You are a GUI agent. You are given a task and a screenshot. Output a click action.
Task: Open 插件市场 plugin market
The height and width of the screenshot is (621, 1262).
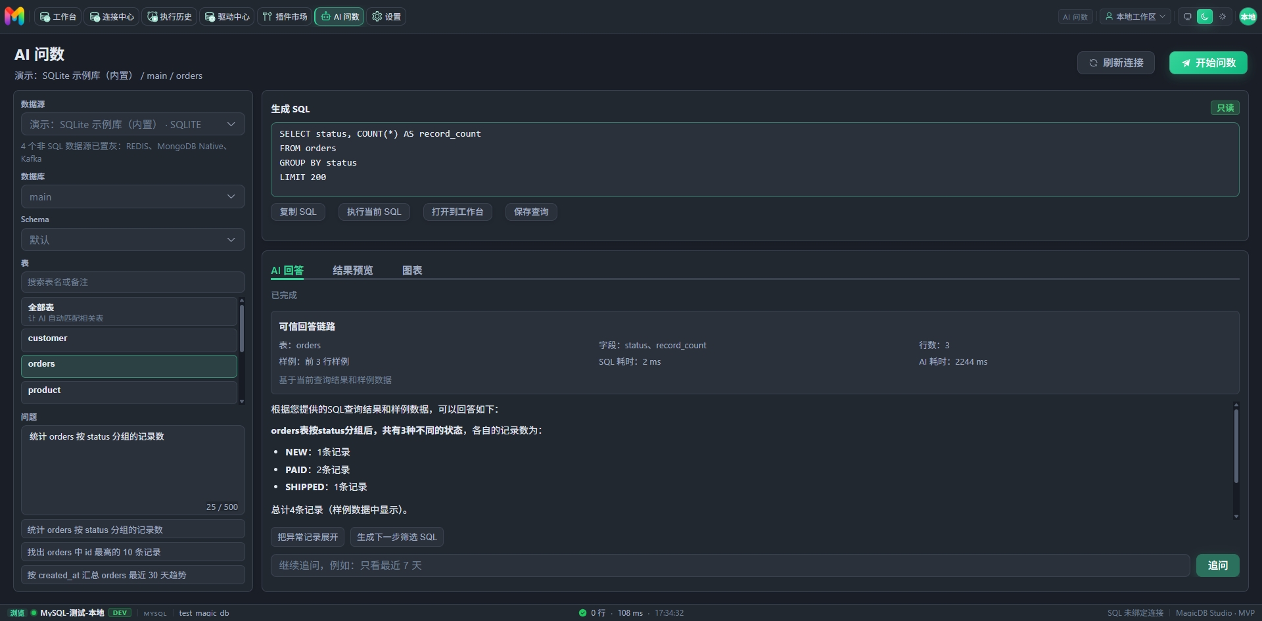285,16
